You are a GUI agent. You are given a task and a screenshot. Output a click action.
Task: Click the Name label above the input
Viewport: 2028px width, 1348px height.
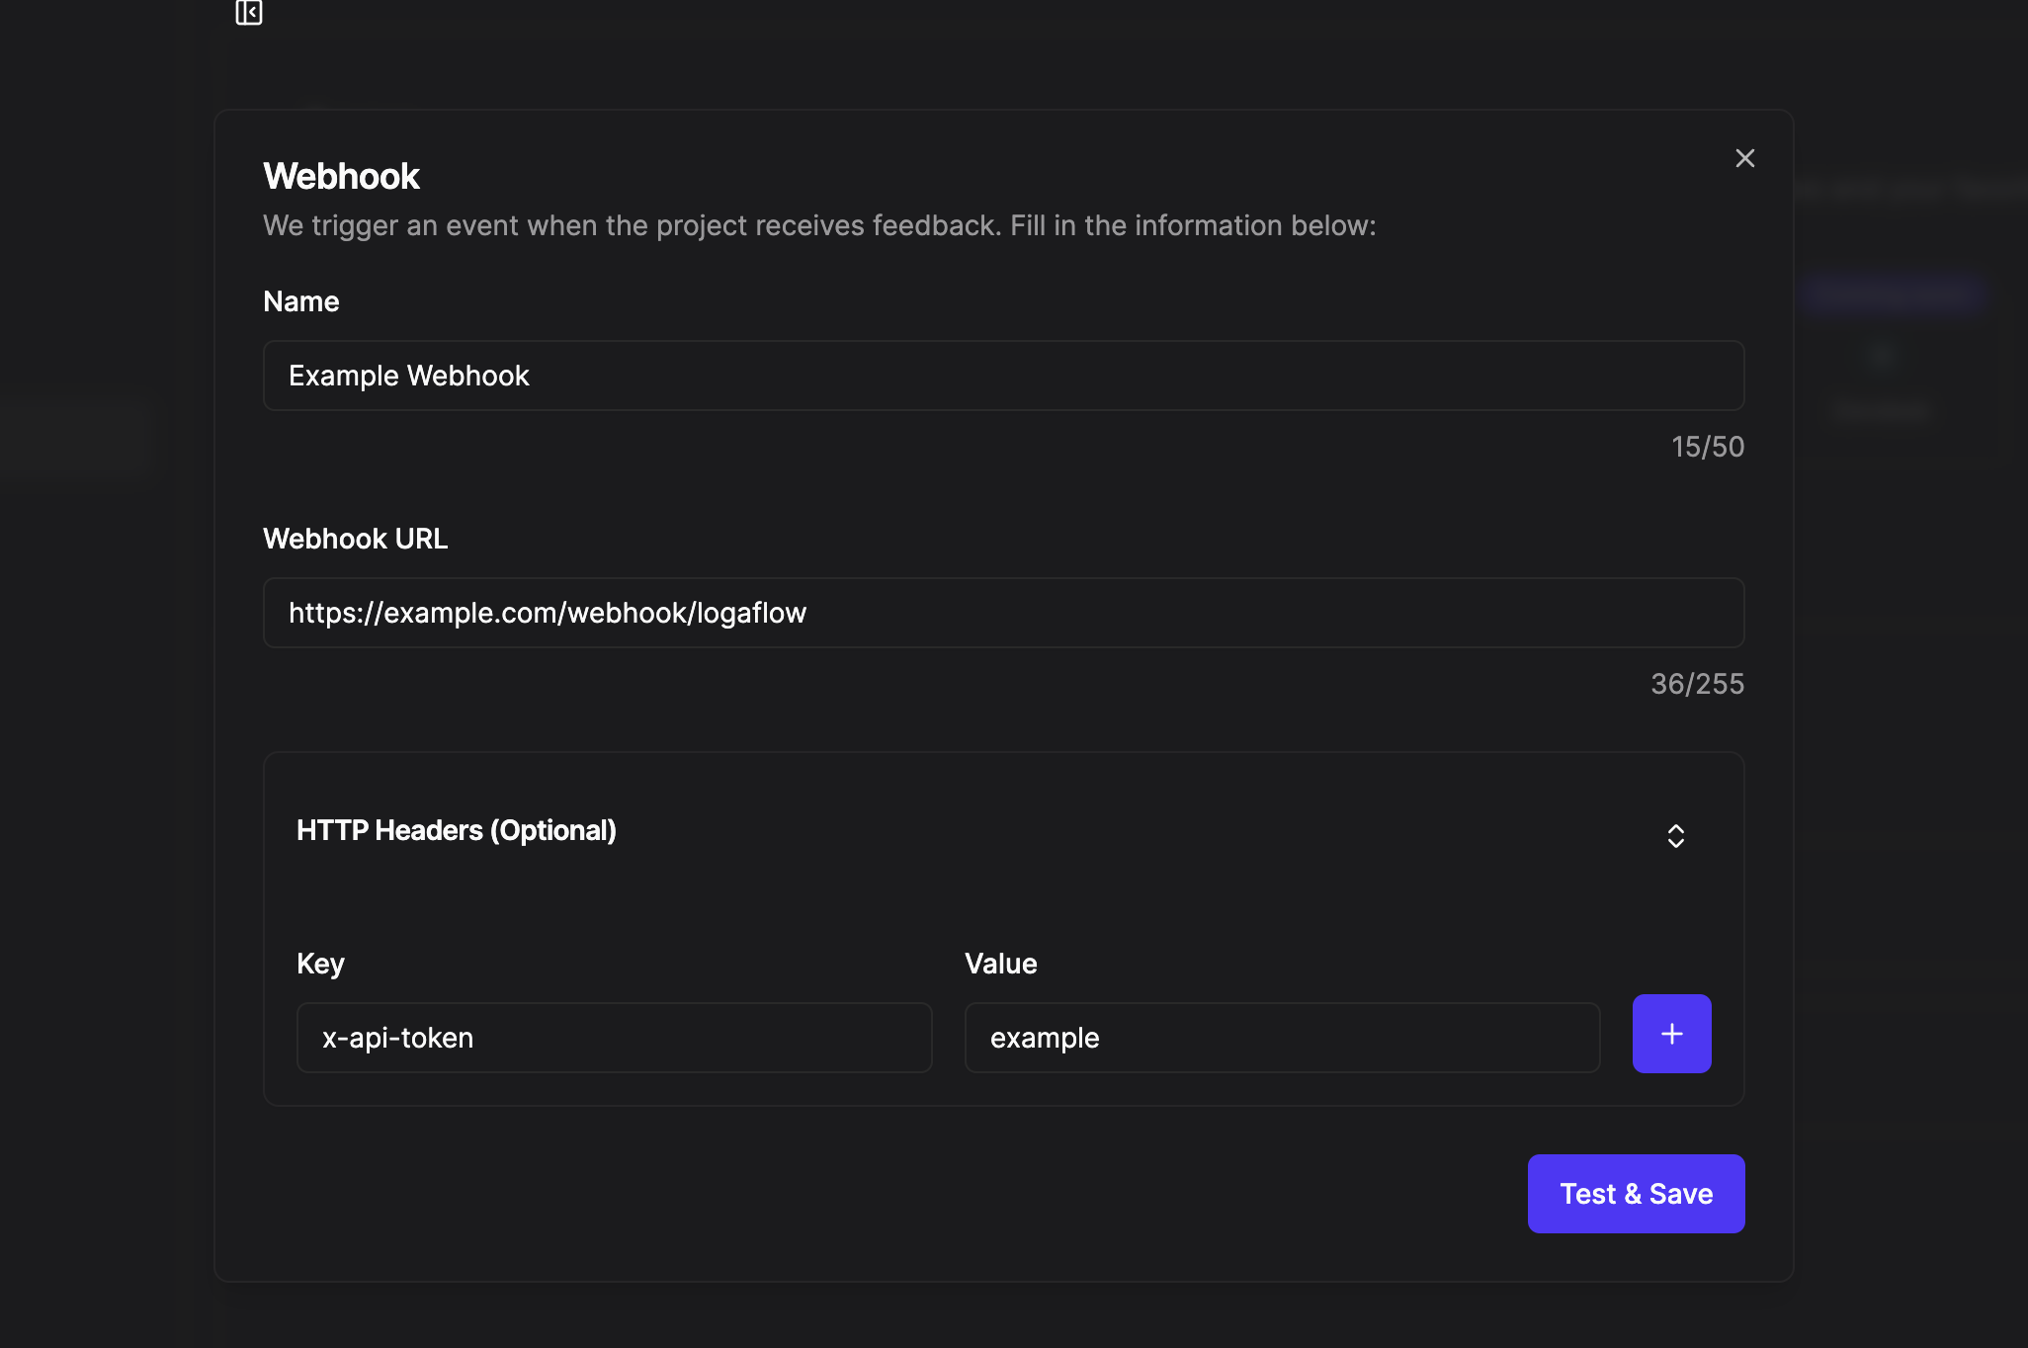pos(299,300)
